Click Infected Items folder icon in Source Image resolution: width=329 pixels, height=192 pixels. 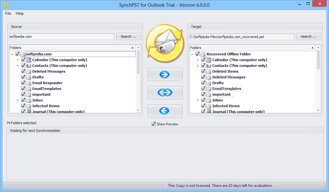tap(29, 106)
